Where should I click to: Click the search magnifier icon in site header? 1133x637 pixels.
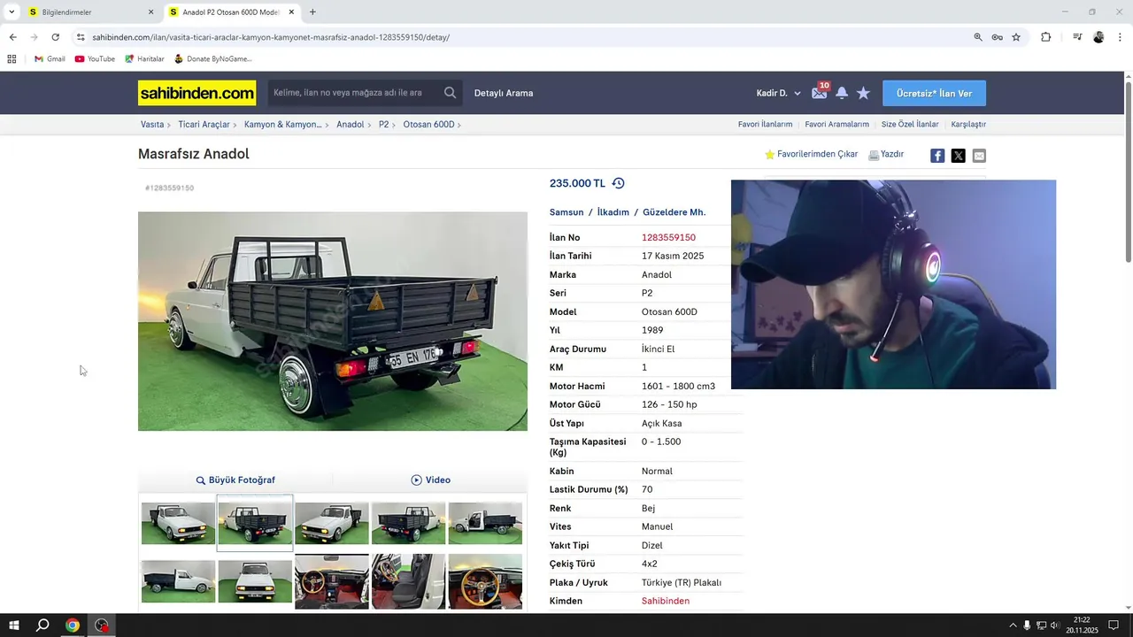450,93
